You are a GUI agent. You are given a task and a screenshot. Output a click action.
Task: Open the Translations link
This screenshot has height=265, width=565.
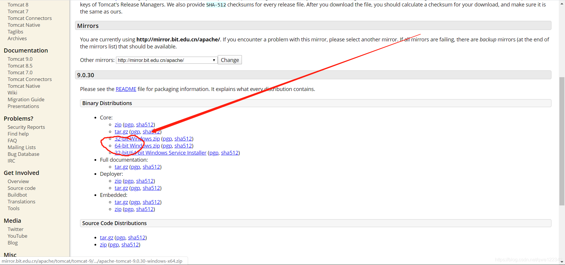[x=21, y=202]
